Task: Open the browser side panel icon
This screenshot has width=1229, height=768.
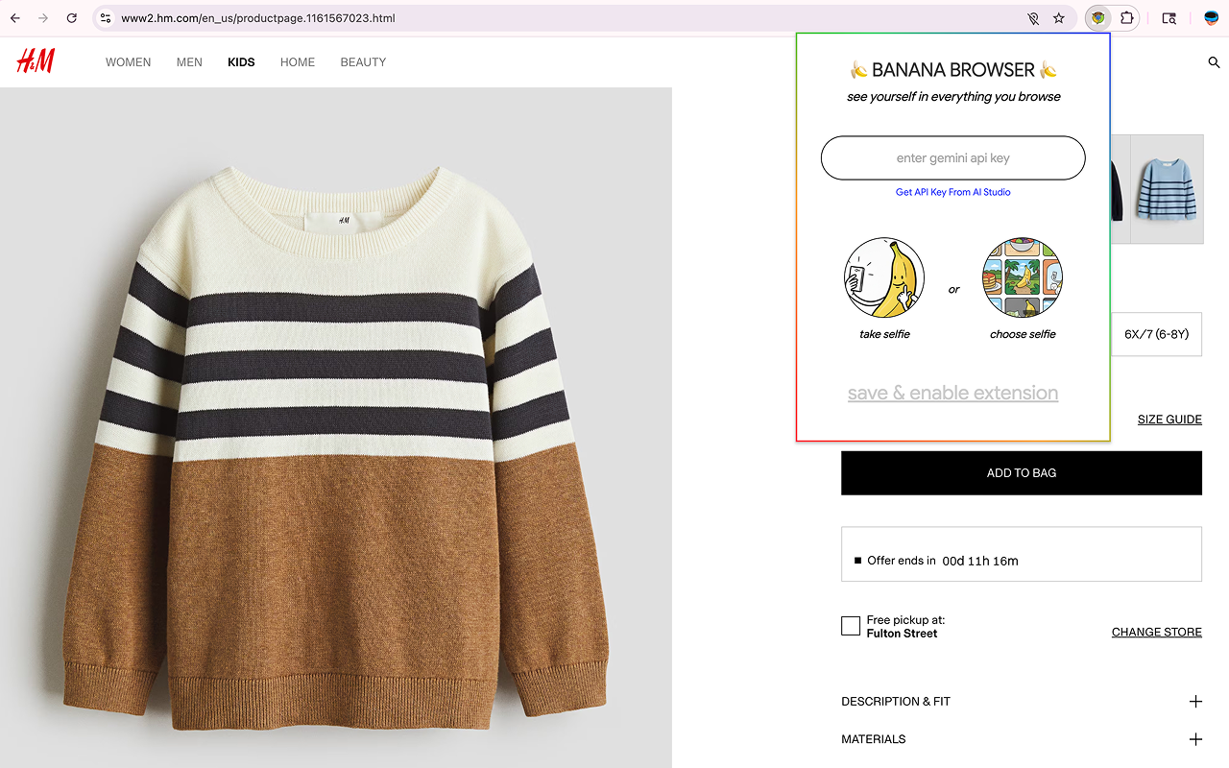Action: pyautogui.click(x=1168, y=17)
